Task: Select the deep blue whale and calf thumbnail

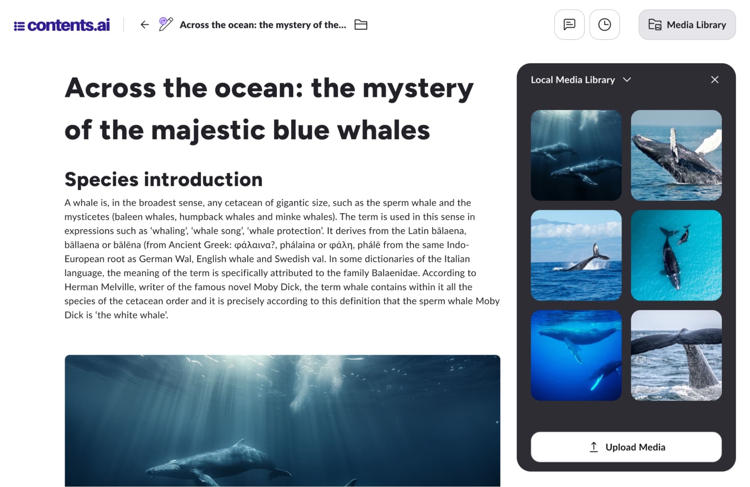Action: [x=576, y=355]
